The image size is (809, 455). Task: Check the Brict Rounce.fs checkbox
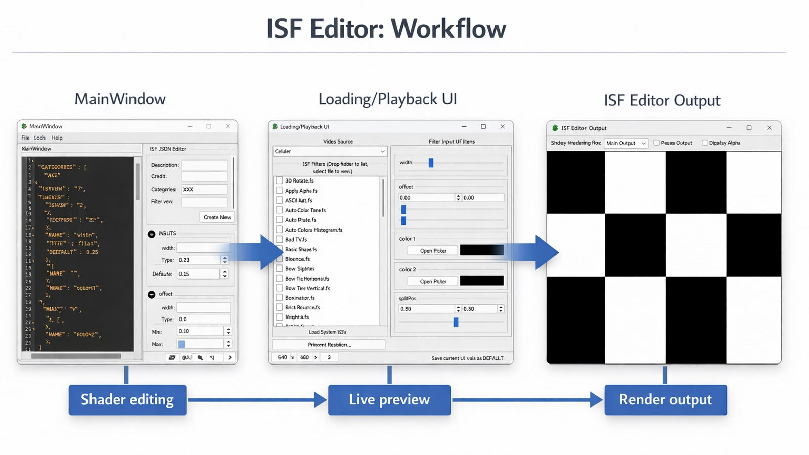279,307
